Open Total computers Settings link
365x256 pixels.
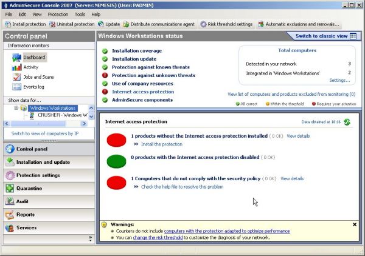[339, 80]
